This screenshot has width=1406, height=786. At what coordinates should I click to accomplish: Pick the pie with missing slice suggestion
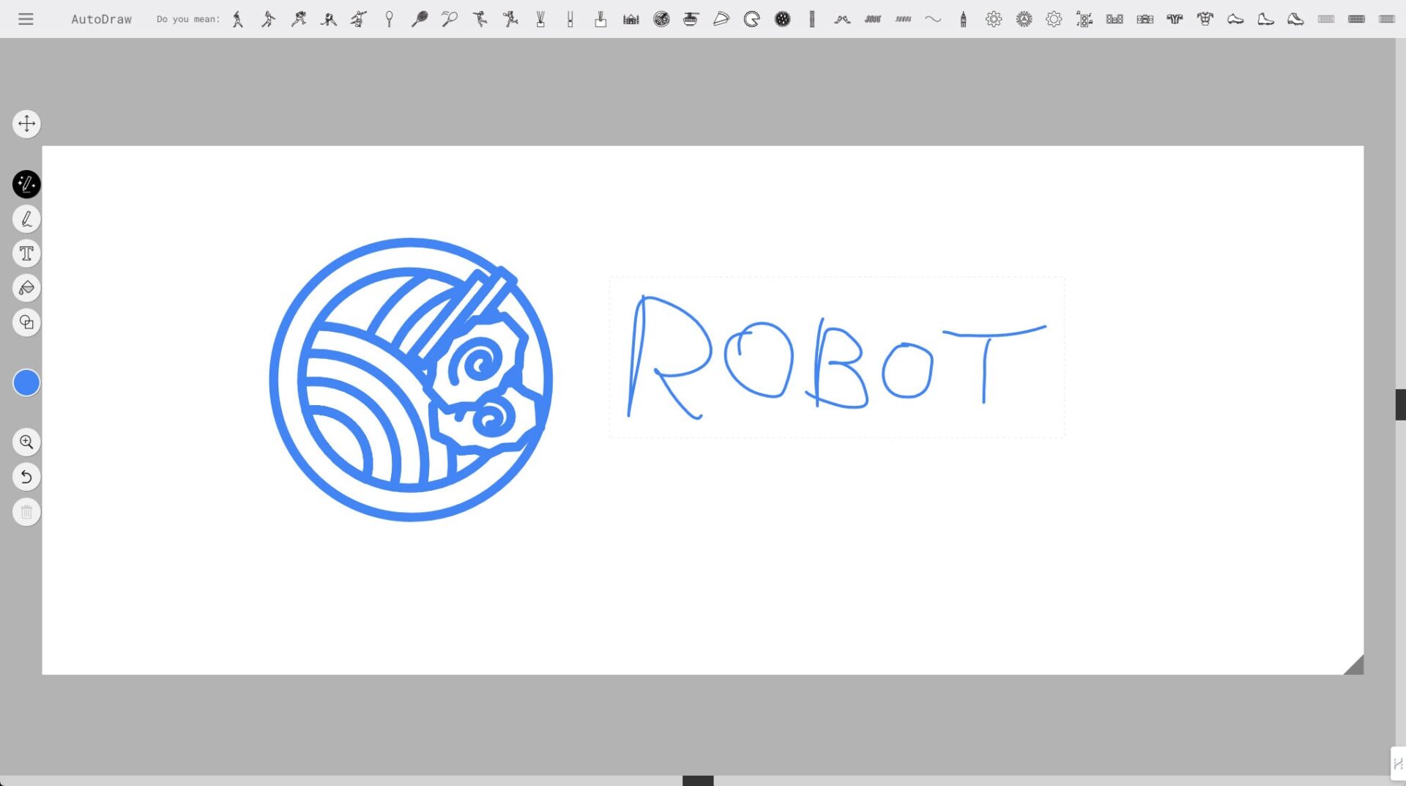(751, 19)
